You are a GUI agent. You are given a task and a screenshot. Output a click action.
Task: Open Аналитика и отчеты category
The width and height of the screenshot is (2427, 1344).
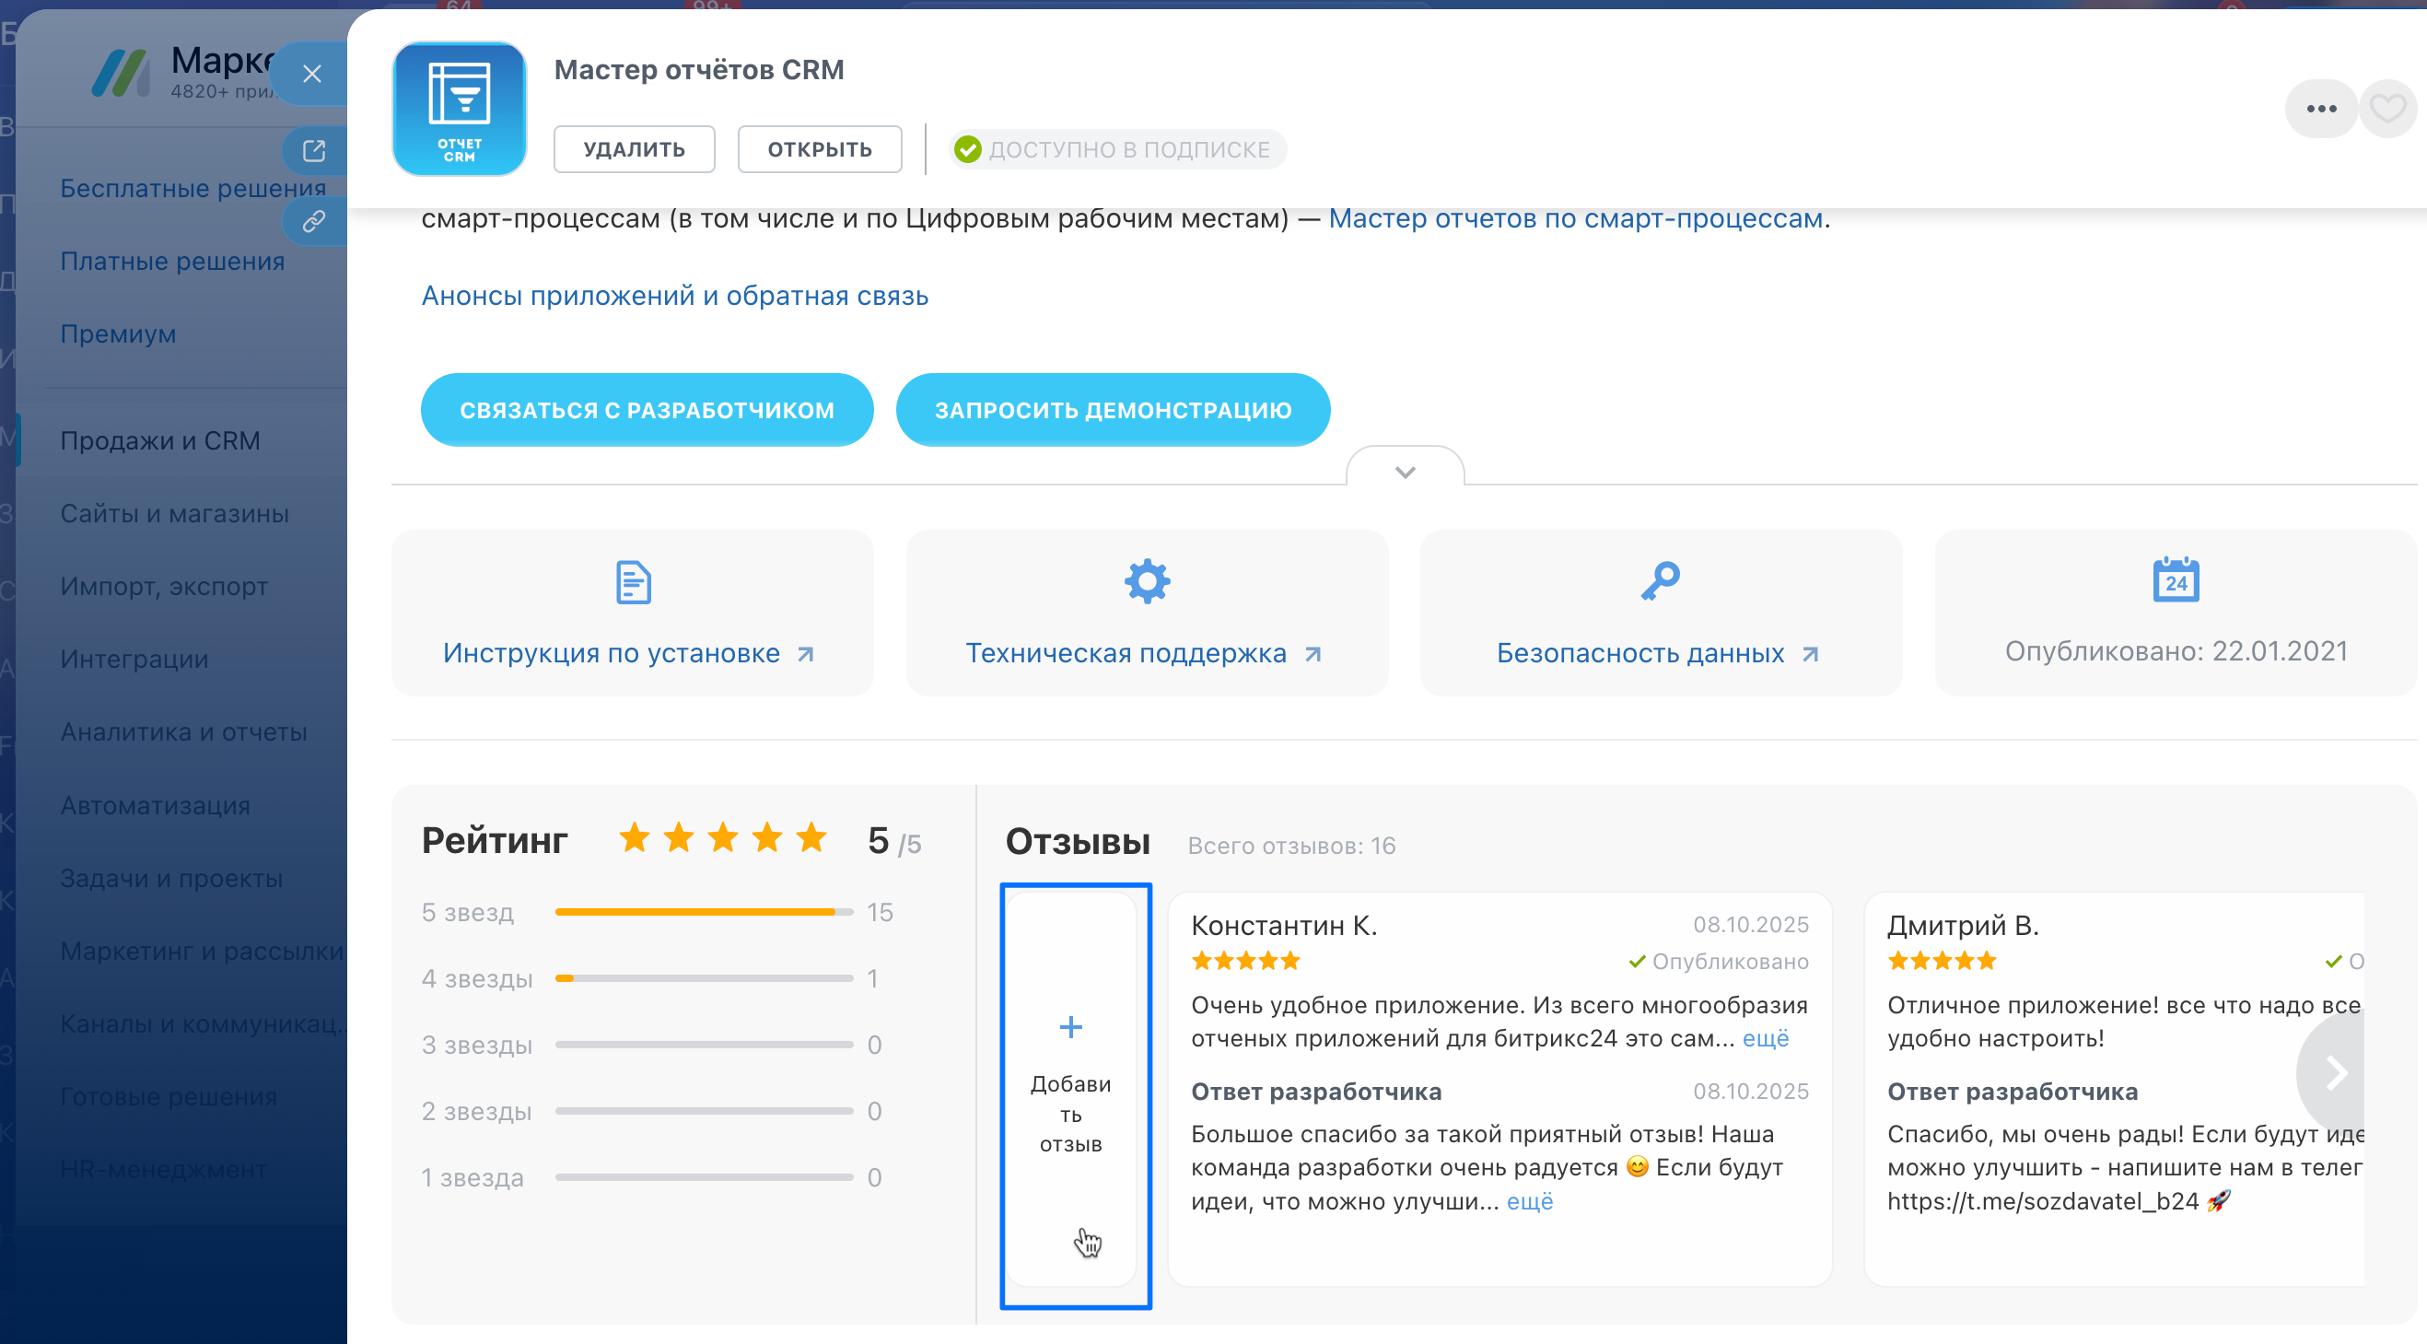(183, 731)
